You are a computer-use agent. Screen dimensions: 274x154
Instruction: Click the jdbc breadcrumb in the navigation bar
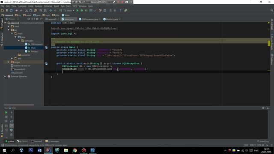56,15
